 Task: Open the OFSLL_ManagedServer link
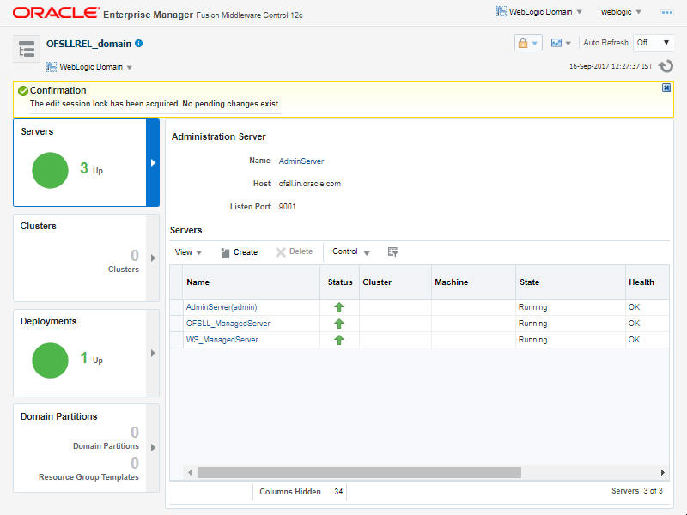[x=228, y=324]
